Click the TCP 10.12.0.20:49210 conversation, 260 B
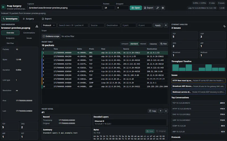This screenshot has height=141, width=227. [198, 103]
